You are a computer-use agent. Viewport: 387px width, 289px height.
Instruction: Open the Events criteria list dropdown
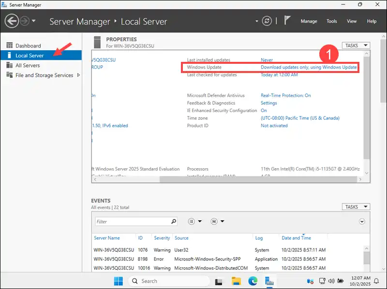(194, 221)
